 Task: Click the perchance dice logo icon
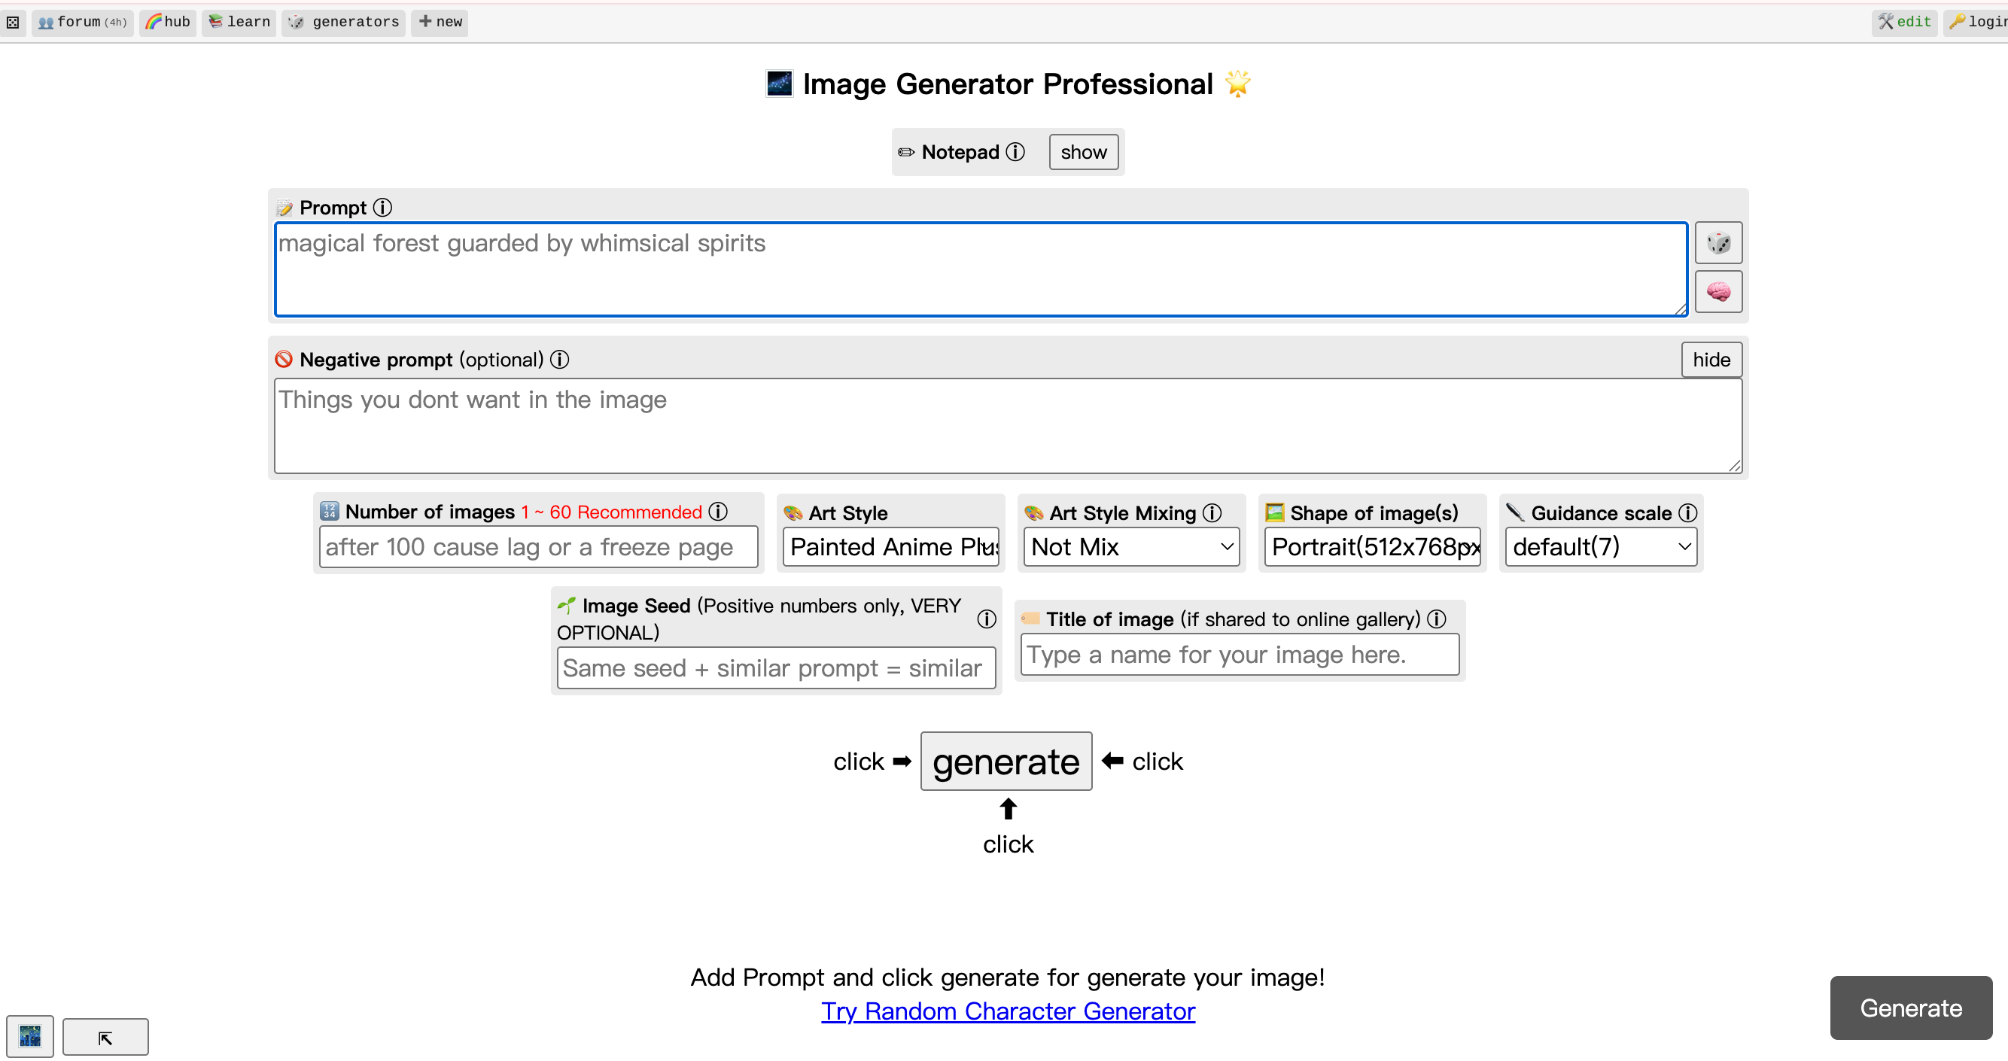point(14,22)
